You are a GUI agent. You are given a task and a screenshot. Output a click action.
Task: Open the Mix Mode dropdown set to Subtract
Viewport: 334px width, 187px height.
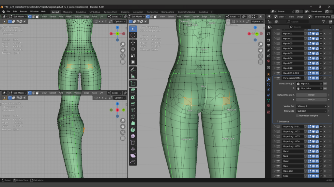point(311,111)
